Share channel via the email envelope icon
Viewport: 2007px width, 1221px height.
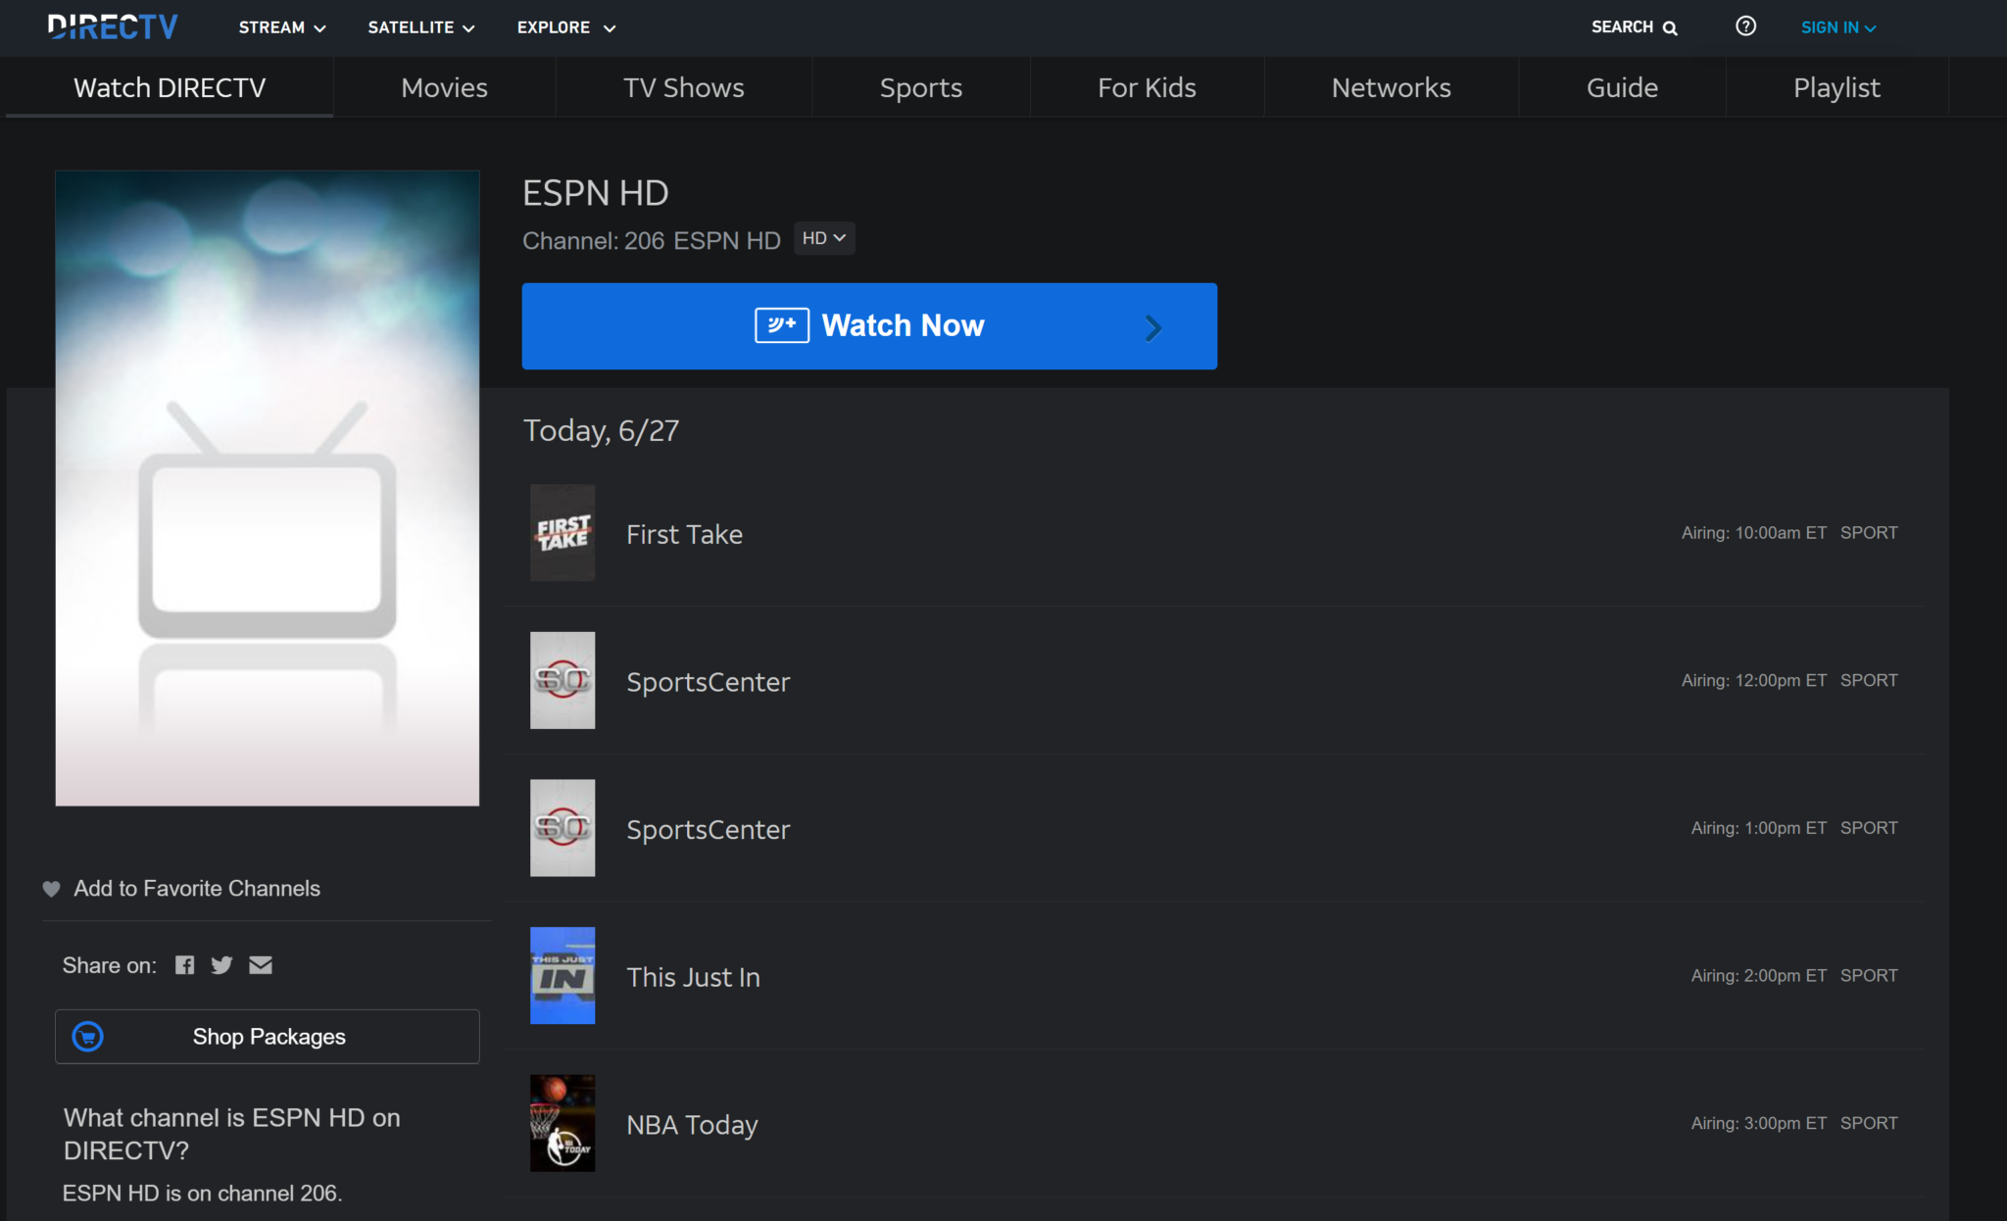(x=260, y=964)
